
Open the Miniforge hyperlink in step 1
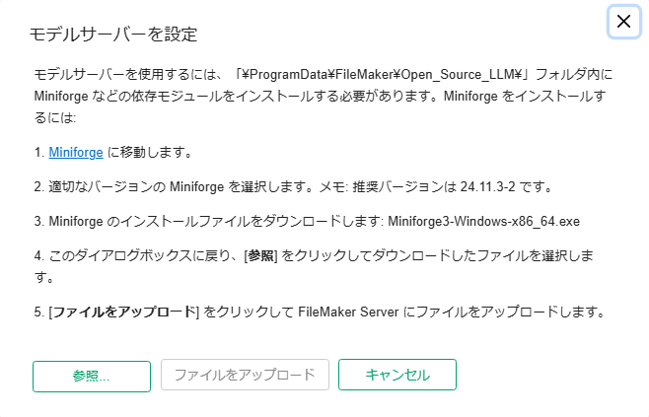[76, 153]
